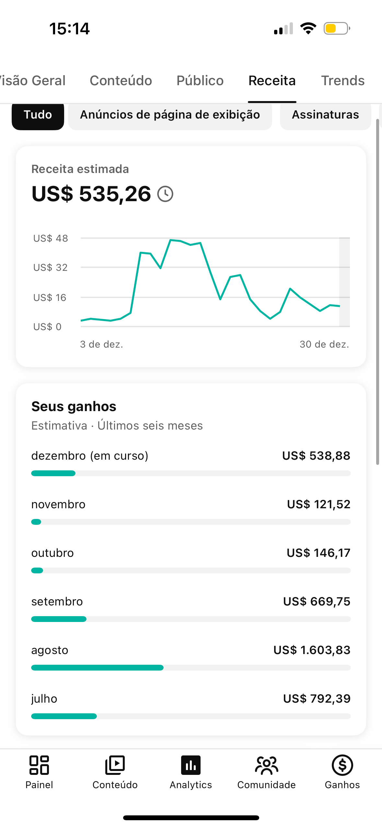Go to the Visão Geral tab

[32, 81]
